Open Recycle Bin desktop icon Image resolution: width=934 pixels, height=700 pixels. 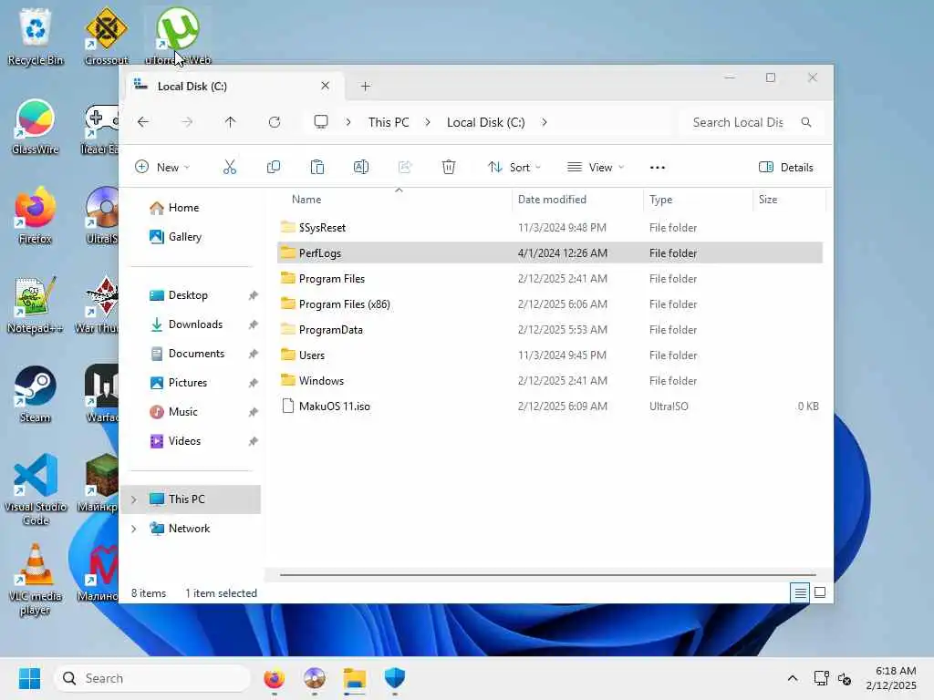pos(36,36)
